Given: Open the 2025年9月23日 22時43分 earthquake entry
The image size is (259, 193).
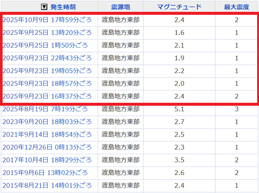Looking at the screenshot, I should 47,58.
